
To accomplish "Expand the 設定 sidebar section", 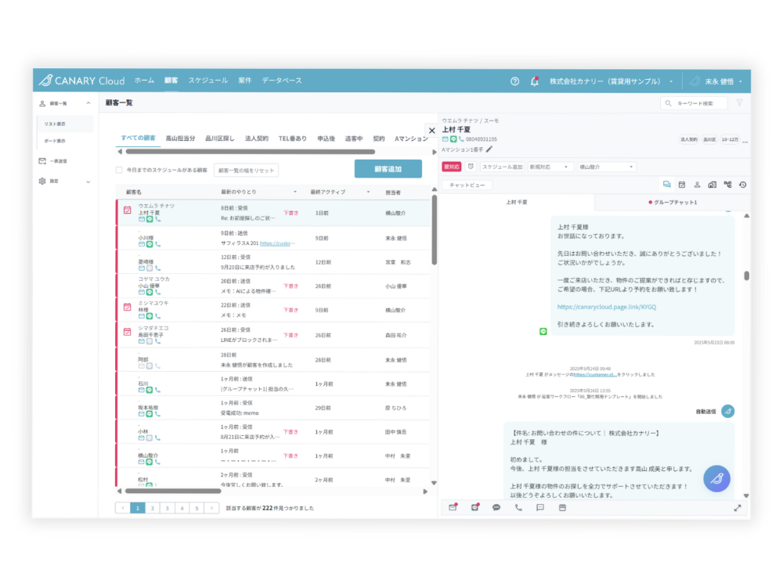I will pos(66,181).
